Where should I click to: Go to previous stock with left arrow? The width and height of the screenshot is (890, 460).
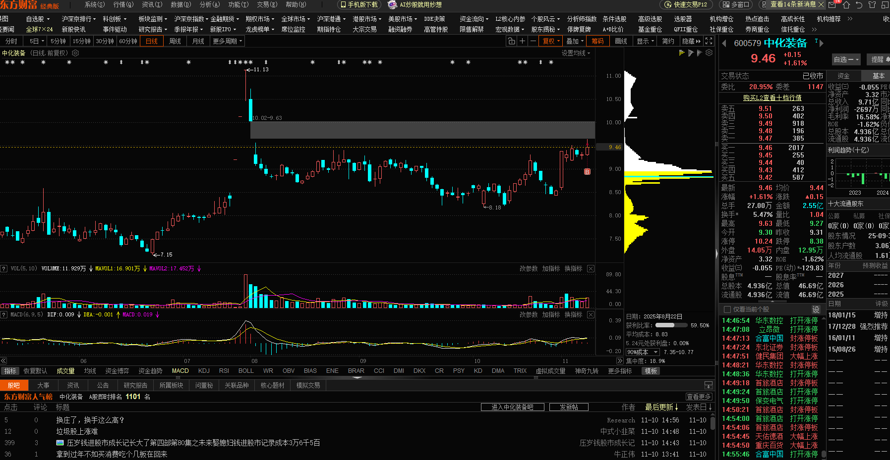pos(724,43)
